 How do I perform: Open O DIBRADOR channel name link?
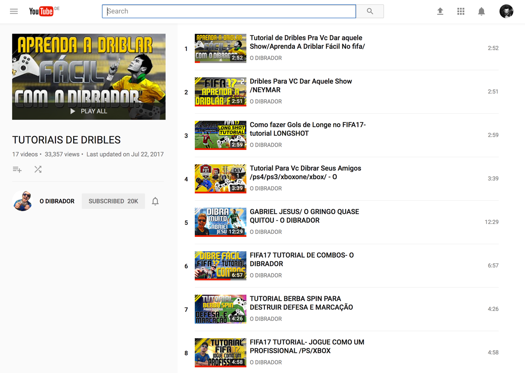pos(57,201)
